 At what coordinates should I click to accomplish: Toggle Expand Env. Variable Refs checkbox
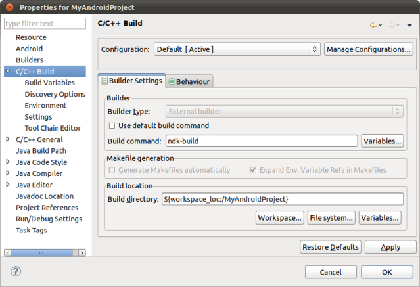coord(253,170)
